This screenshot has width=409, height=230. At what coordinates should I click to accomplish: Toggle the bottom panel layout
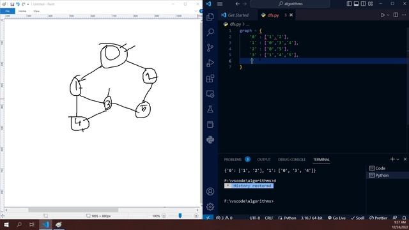point(356,4)
